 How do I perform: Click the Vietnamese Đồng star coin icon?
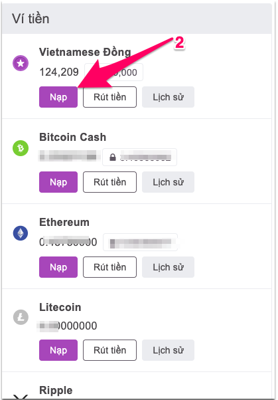(x=21, y=63)
